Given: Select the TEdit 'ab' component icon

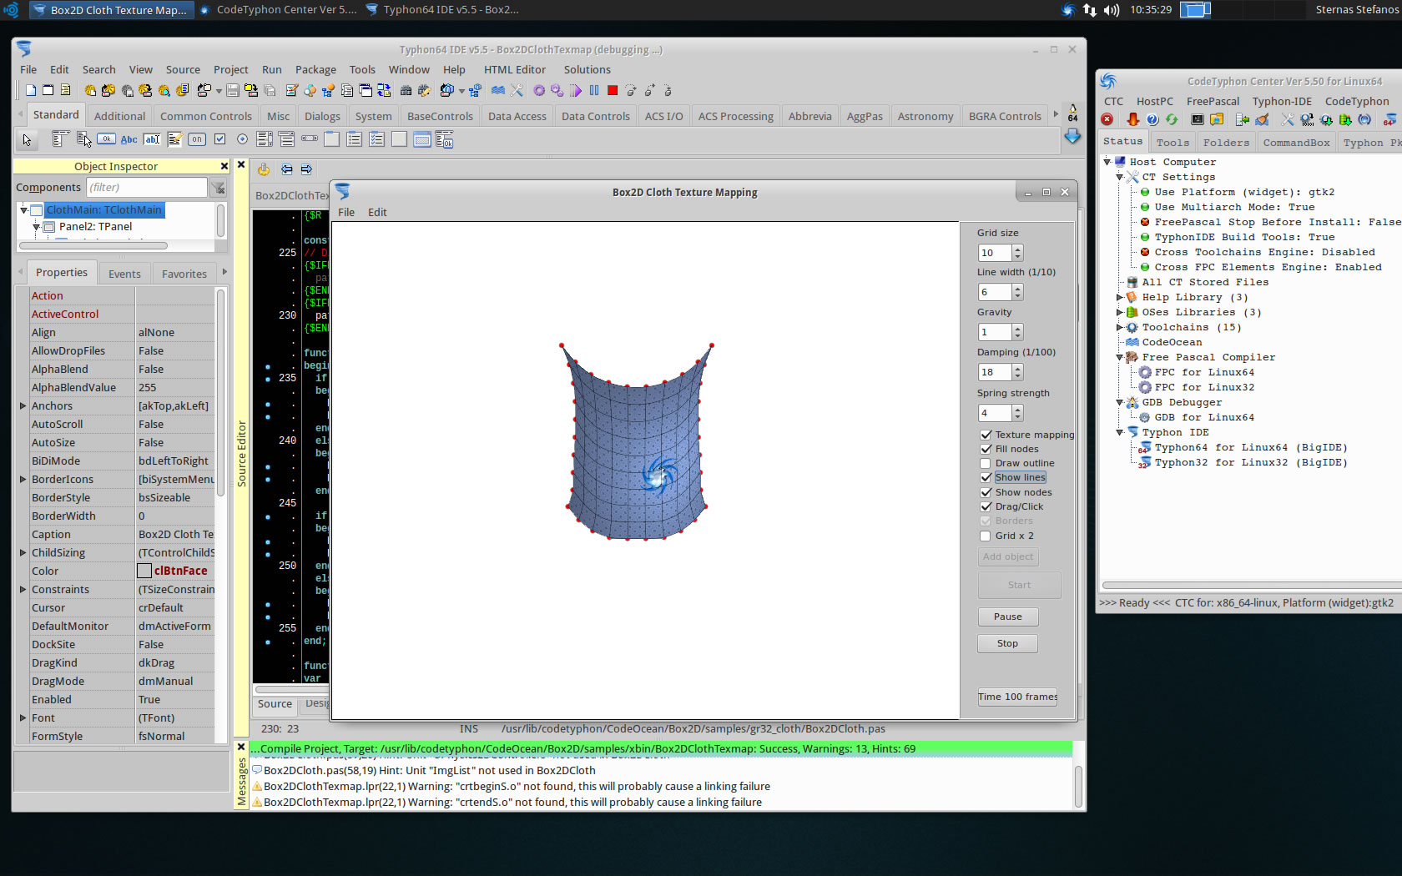Looking at the screenshot, I should point(152,139).
